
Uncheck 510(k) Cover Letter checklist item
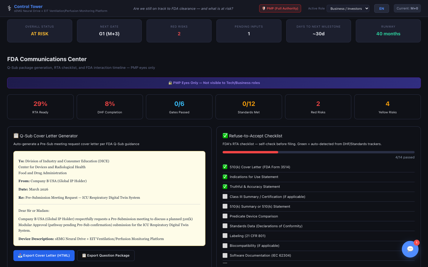(225, 167)
